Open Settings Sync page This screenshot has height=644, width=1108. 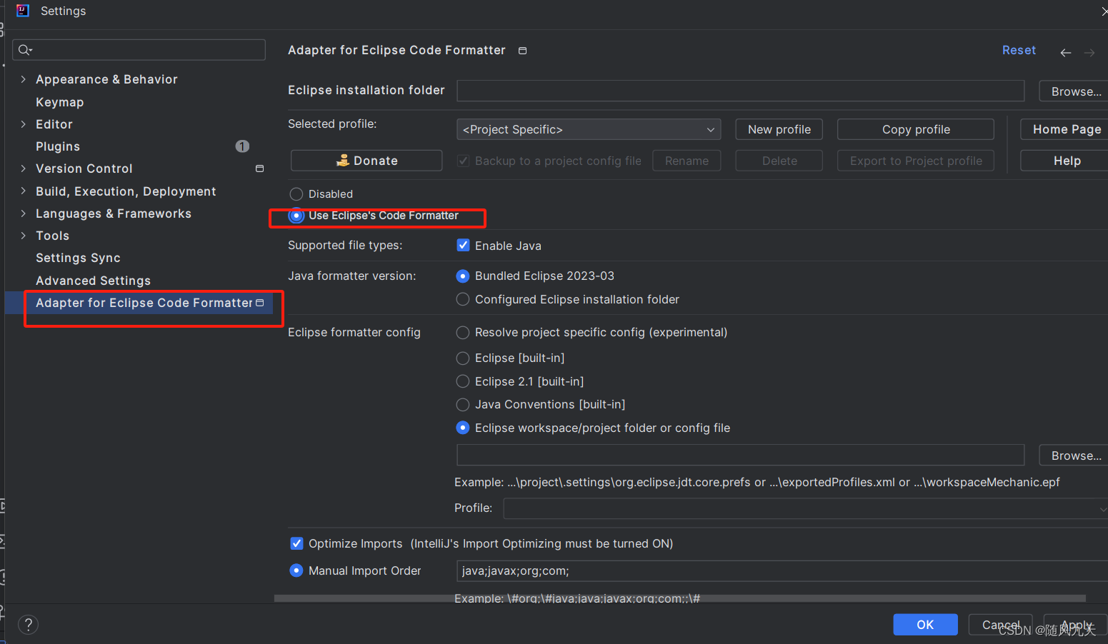[78, 258]
